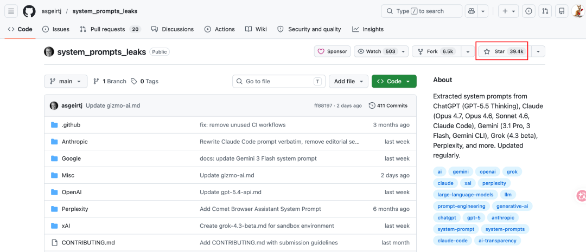Open the Anthropic folder name
The image size is (586, 252).
75,142
